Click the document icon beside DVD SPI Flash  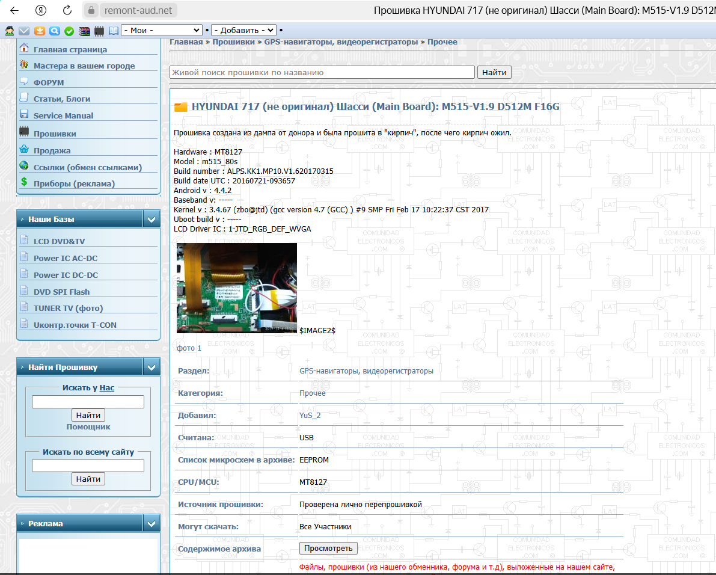click(24, 291)
